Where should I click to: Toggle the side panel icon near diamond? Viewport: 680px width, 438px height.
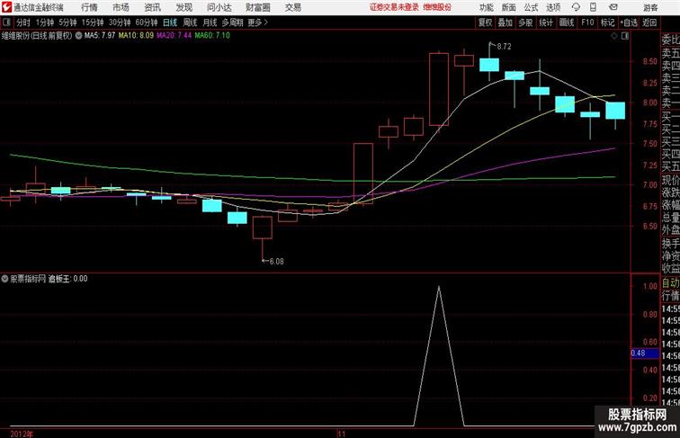pos(625,36)
